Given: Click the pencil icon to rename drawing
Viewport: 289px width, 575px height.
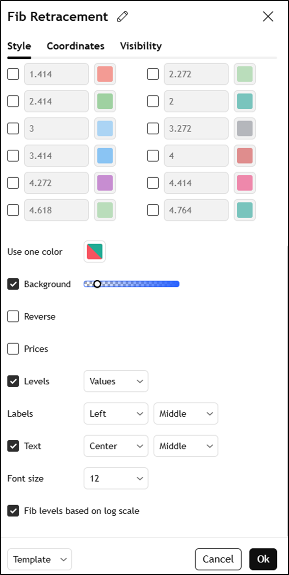Looking at the screenshot, I should pyautogui.click(x=123, y=17).
